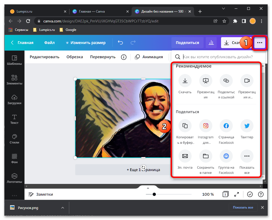272x220 pixels.
Task: Switch to the Главная — Canva tab
Action: tap(92, 11)
